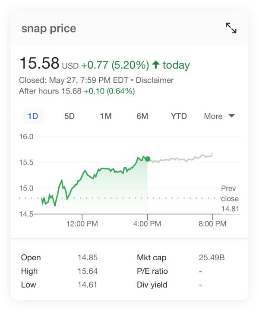259x317 pixels.
Task: Click the Mkt cap value 25.49B
Action: pos(212,258)
